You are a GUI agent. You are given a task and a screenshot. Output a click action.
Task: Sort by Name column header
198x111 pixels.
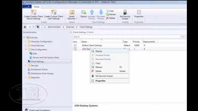coord(101,42)
